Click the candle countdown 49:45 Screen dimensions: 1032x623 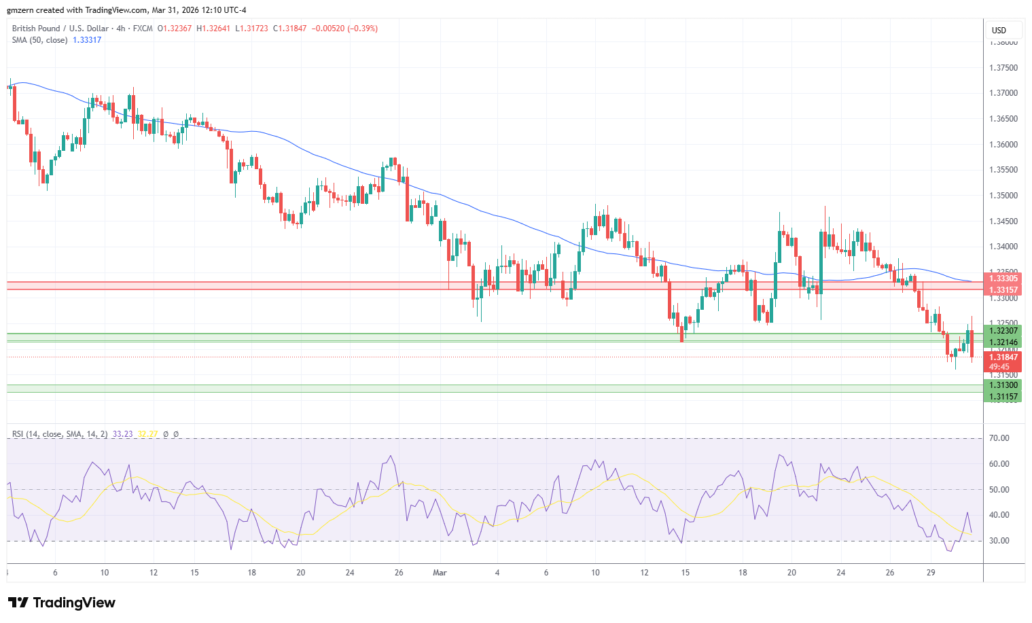pos(999,367)
